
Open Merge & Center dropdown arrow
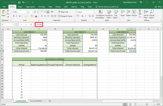[74, 16]
